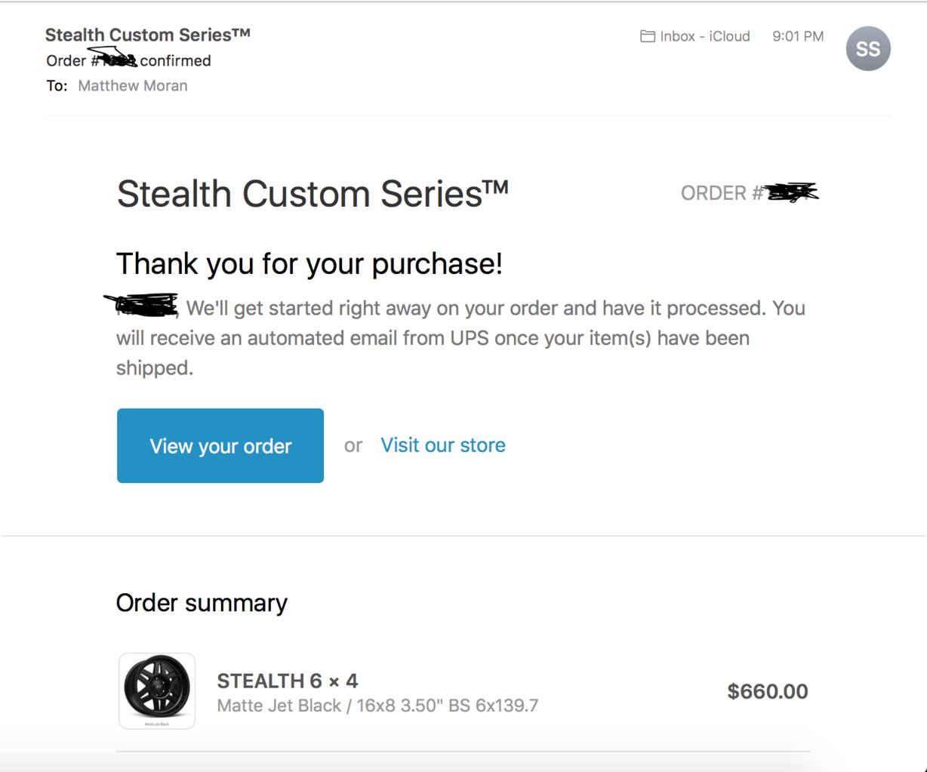The image size is (927, 772).
Task: Click the To: field label
Action: 57,86
